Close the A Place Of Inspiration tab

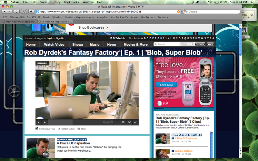[x=40, y=22]
